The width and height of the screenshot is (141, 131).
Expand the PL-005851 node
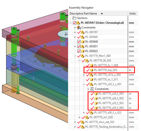point(75,47)
